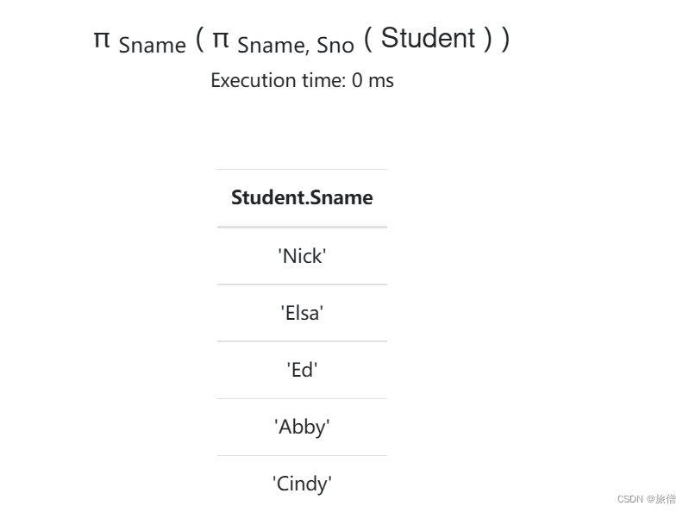
Task: Click the outermost π projection symbol
Action: point(102,40)
